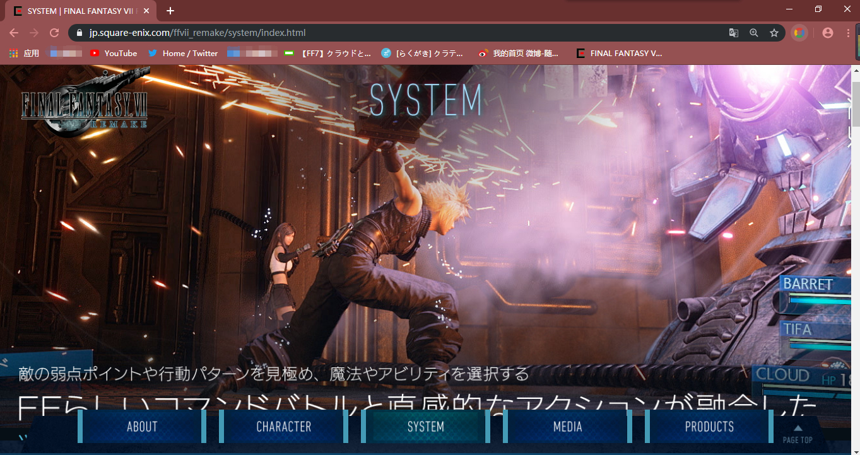Bookmark this page with the star icon
This screenshot has height=455, width=860.
click(774, 33)
